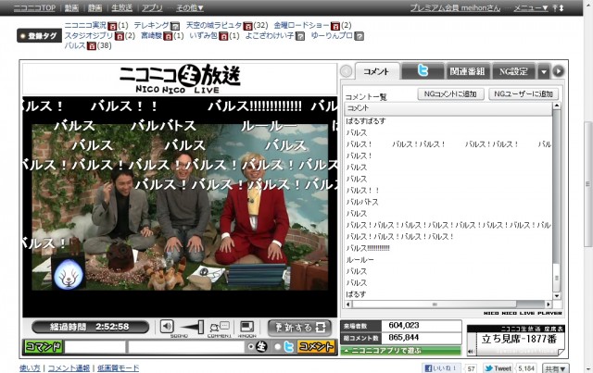Click the rewind icon on the seat panel
The image size is (593, 373).
coord(471,352)
